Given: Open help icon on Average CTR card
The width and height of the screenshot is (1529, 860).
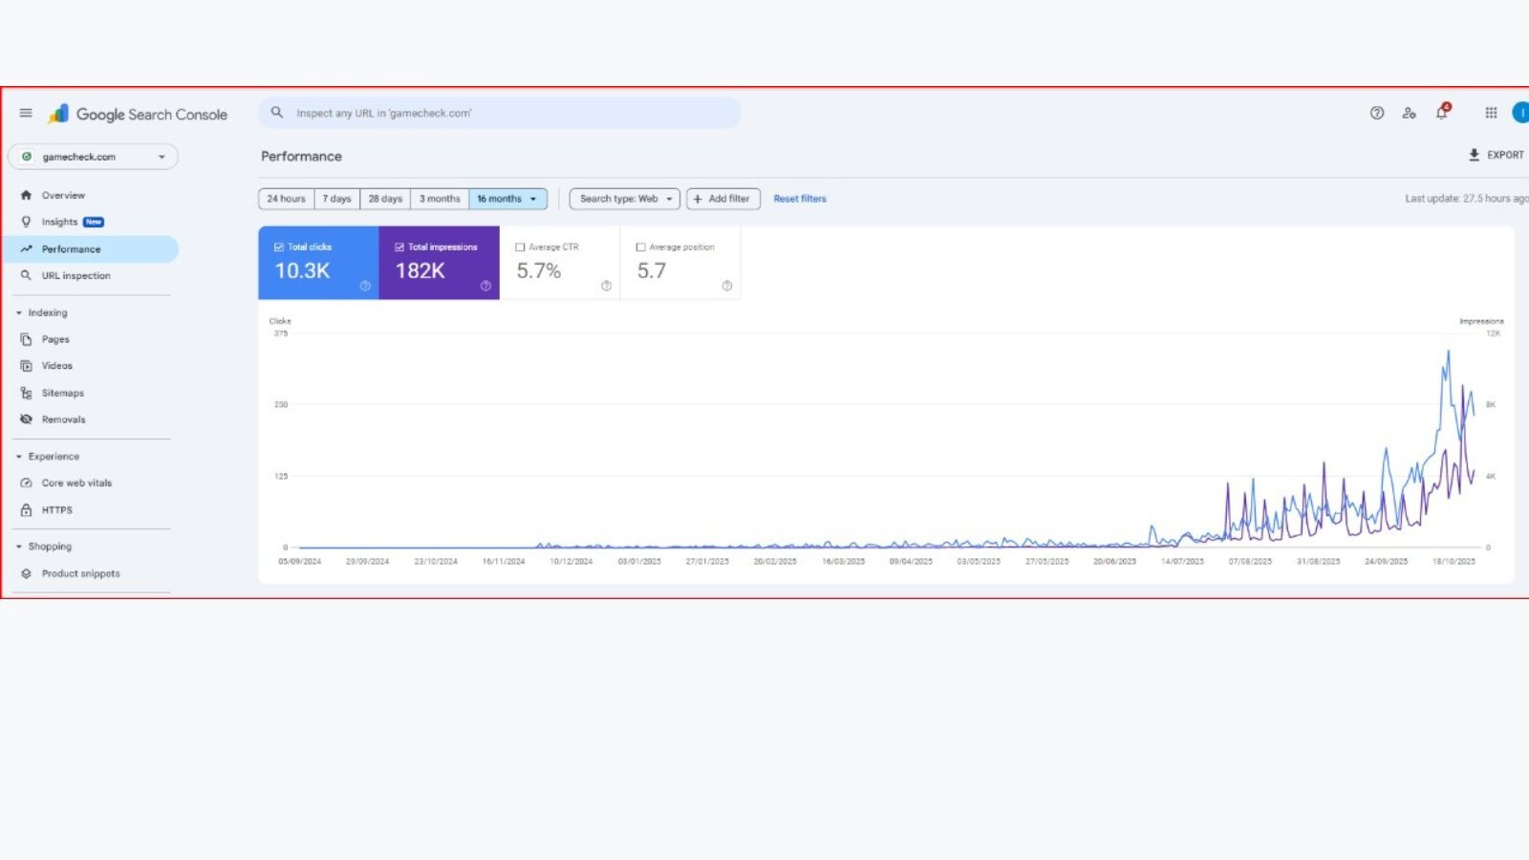Looking at the screenshot, I should click(606, 286).
